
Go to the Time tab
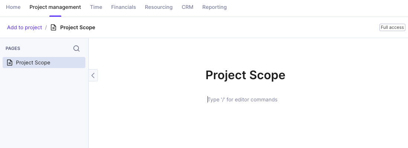click(x=96, y=7)
